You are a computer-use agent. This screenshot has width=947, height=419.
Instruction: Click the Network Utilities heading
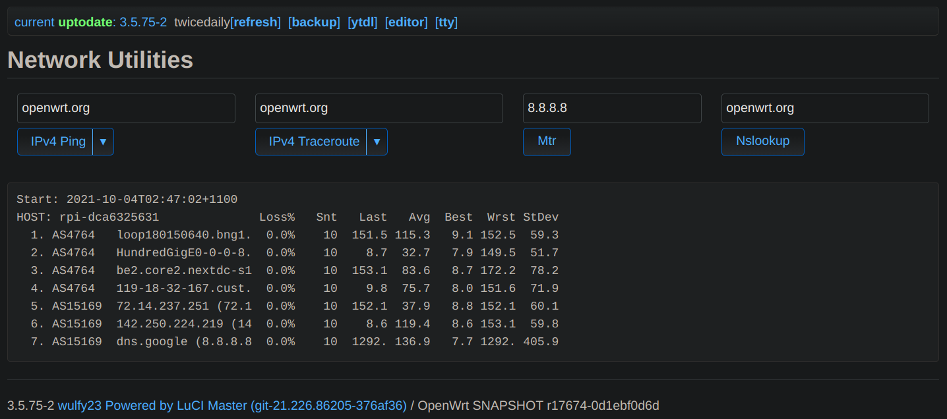click(x=100, y=60)
